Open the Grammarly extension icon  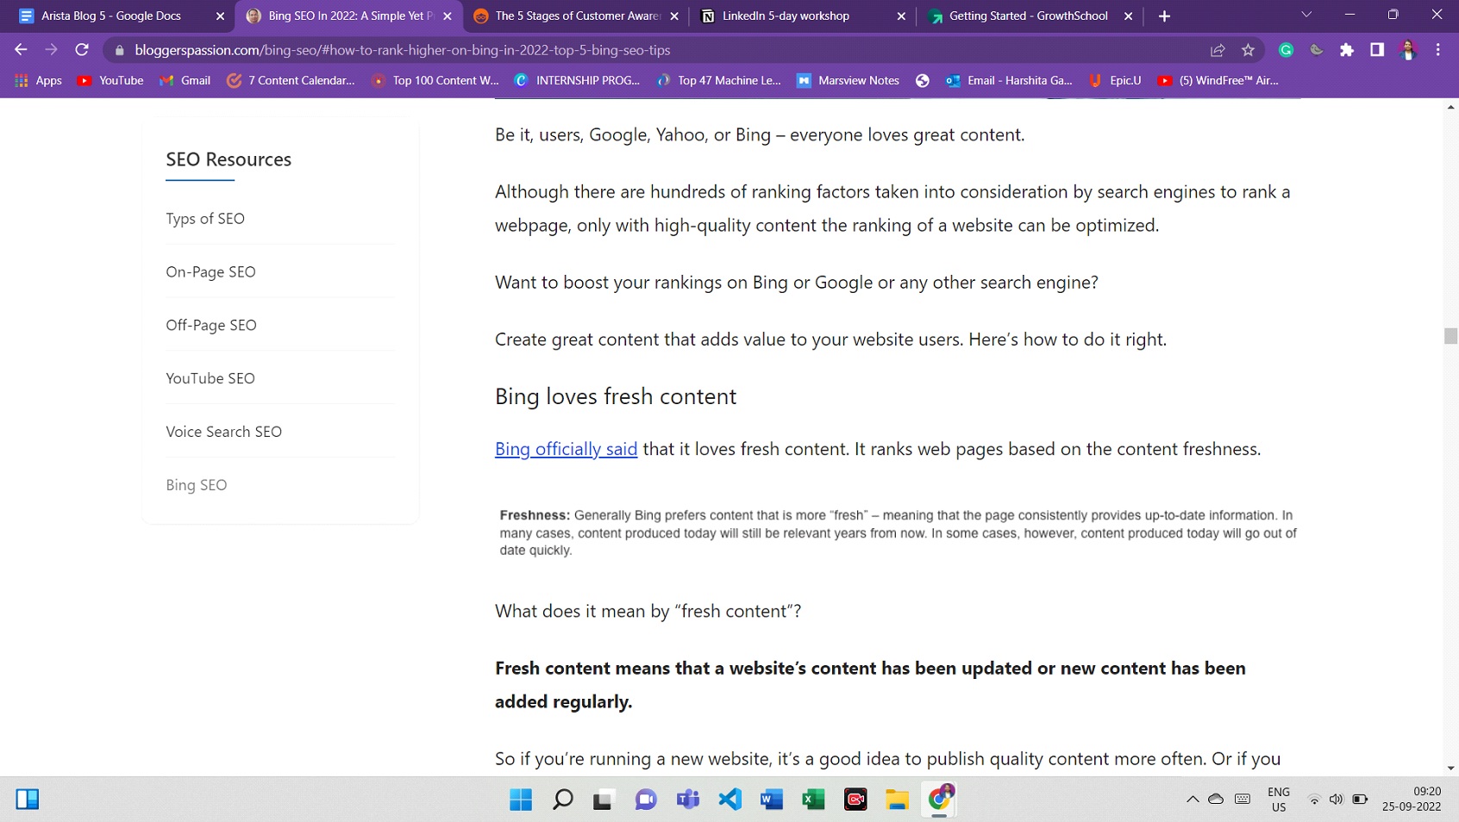pyautogui.click(x=1286, y=50)
